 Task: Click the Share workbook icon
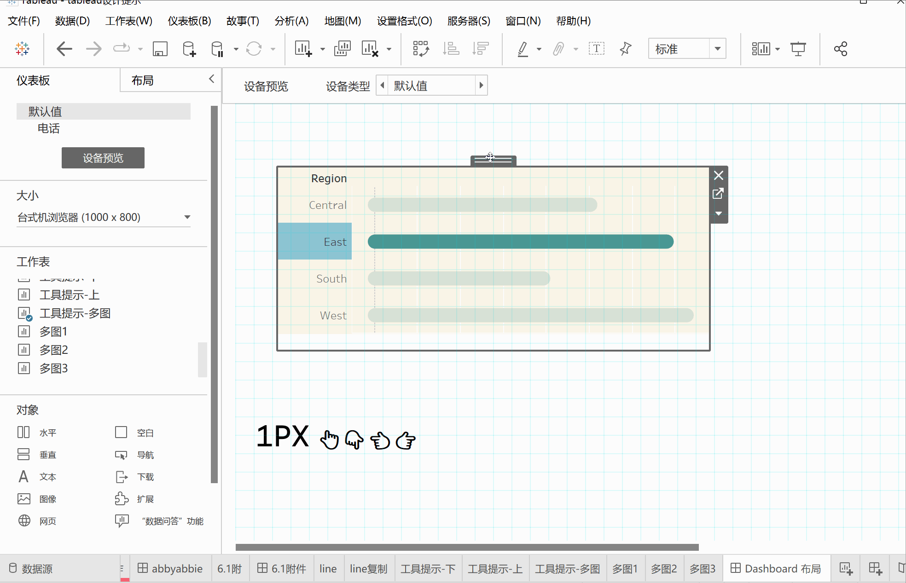click(840, 49)
